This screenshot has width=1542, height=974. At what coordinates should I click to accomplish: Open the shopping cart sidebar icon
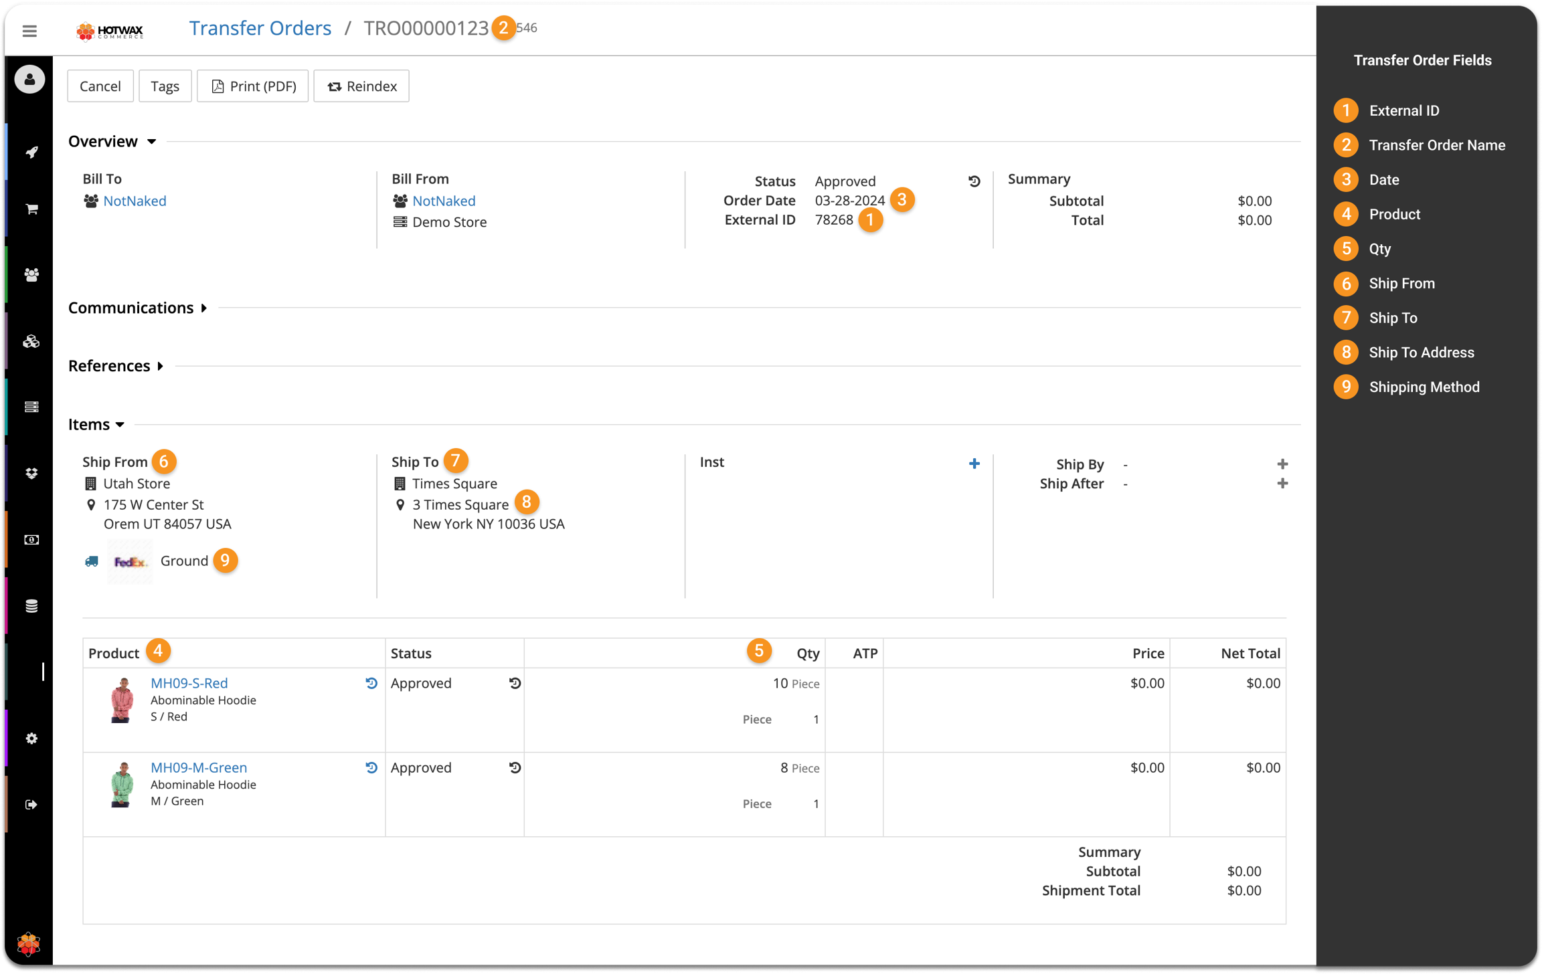click(31, 209)
